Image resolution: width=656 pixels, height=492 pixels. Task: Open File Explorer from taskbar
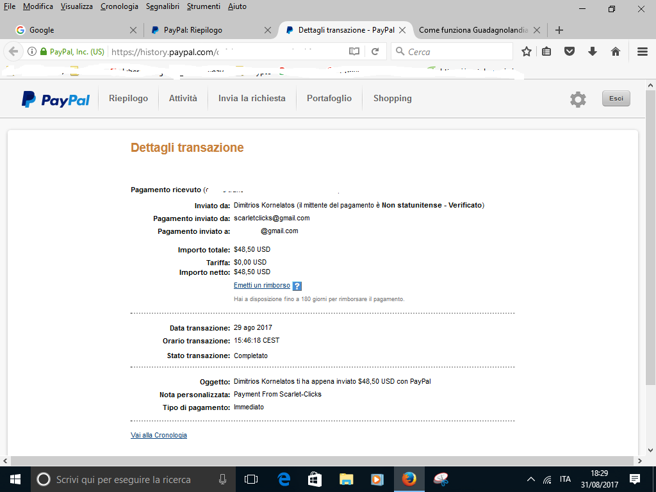pyautogui.click(x=346, y=479)
